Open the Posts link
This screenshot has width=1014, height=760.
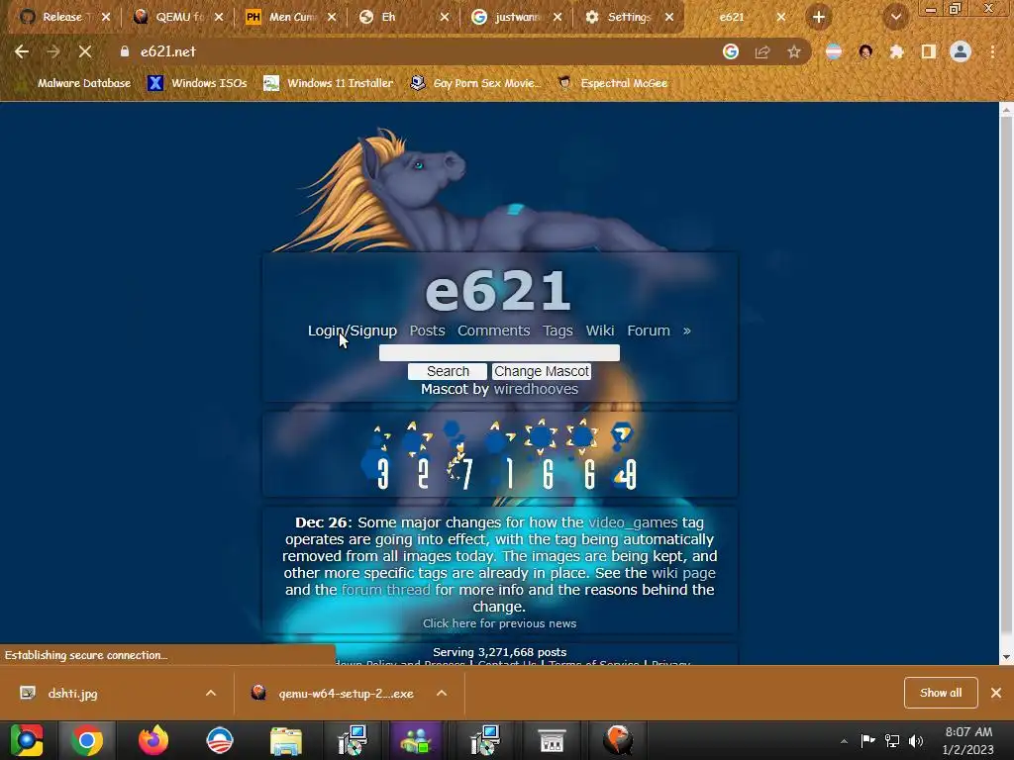click(x=427, y=331)
